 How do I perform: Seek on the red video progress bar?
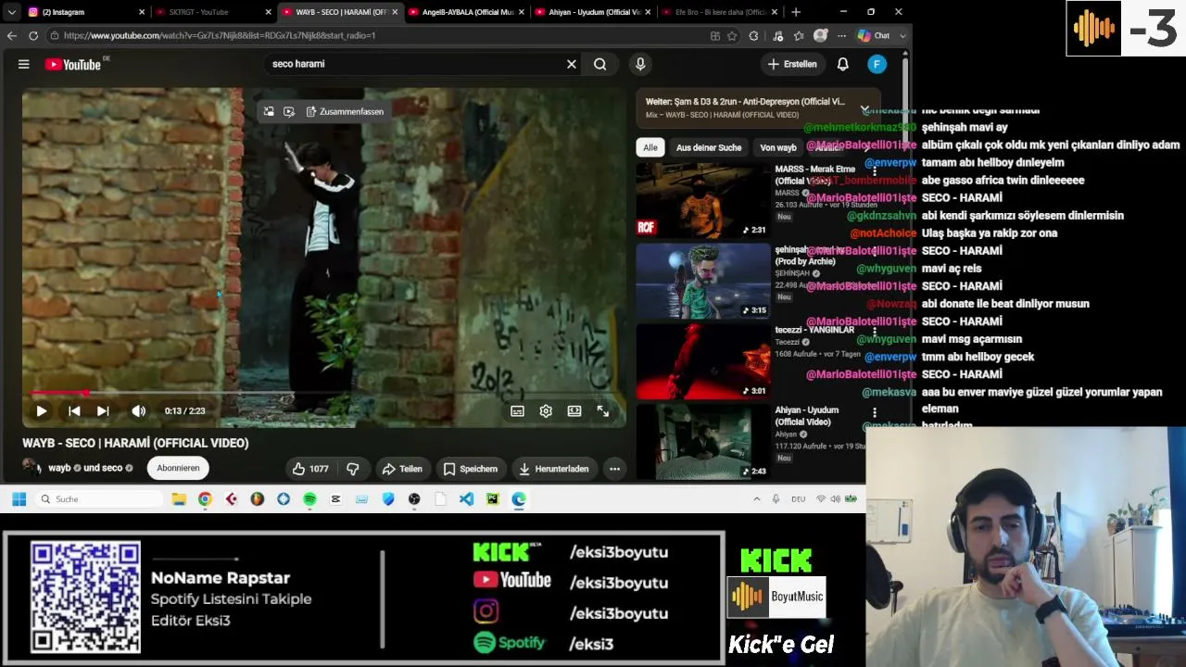pyautogui.click(x=323, y=393)
